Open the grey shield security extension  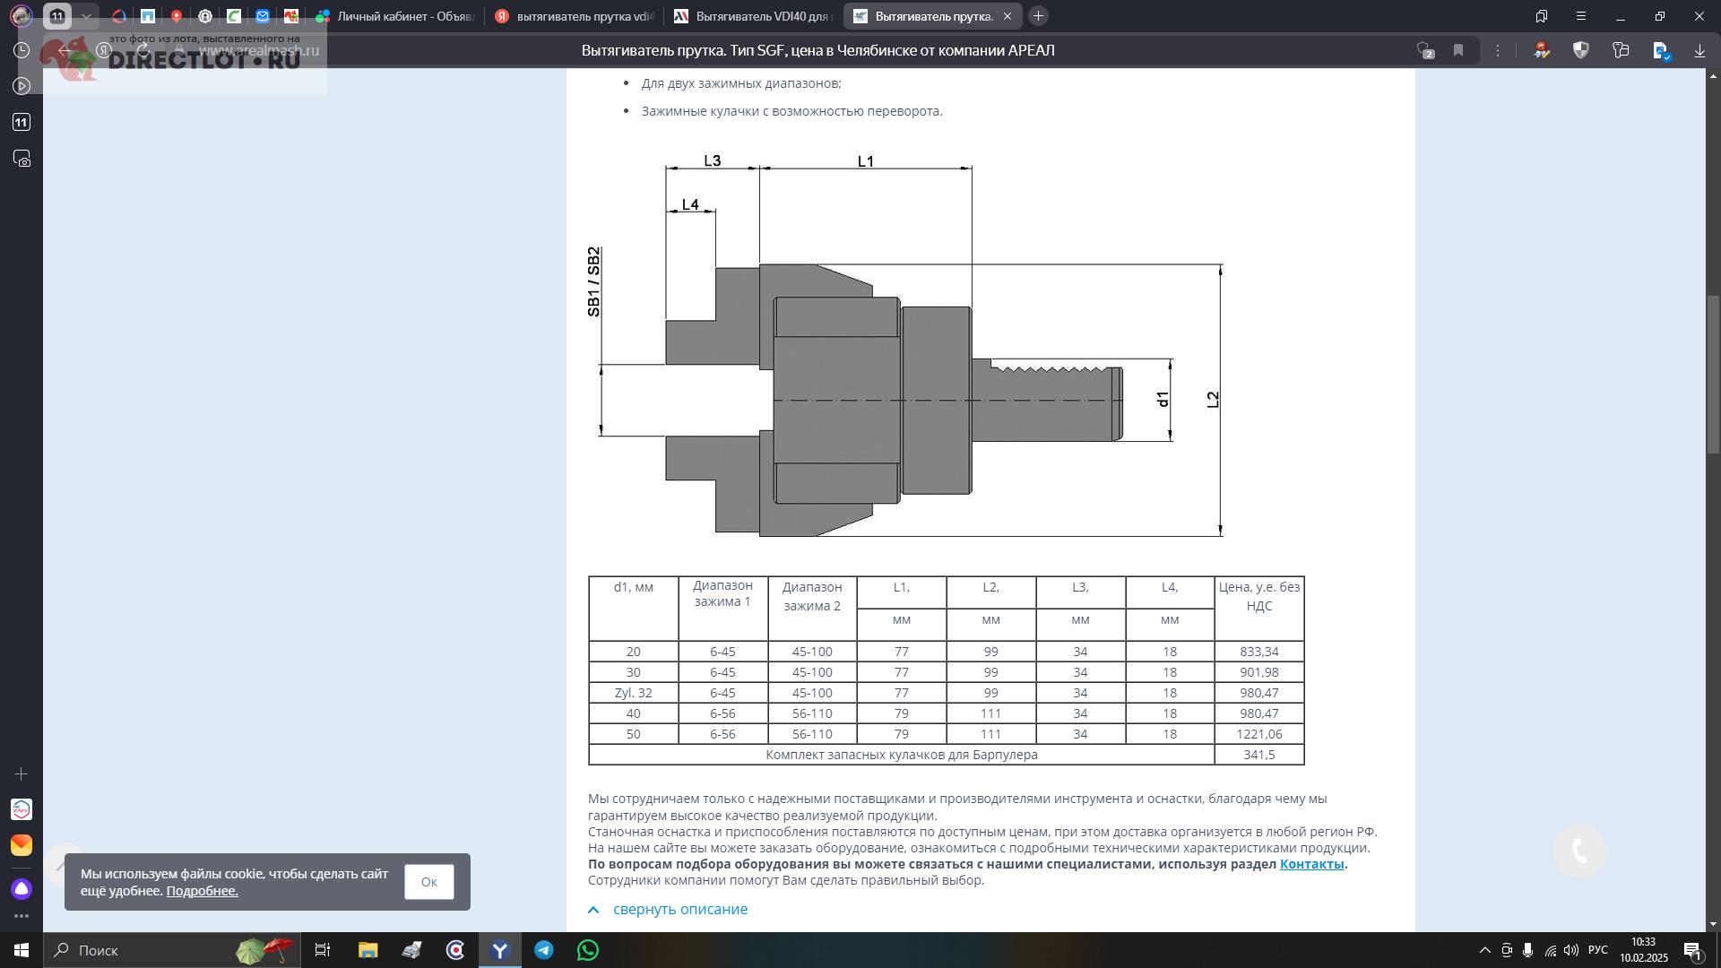pyautogui.click(x=1581, y=50)
